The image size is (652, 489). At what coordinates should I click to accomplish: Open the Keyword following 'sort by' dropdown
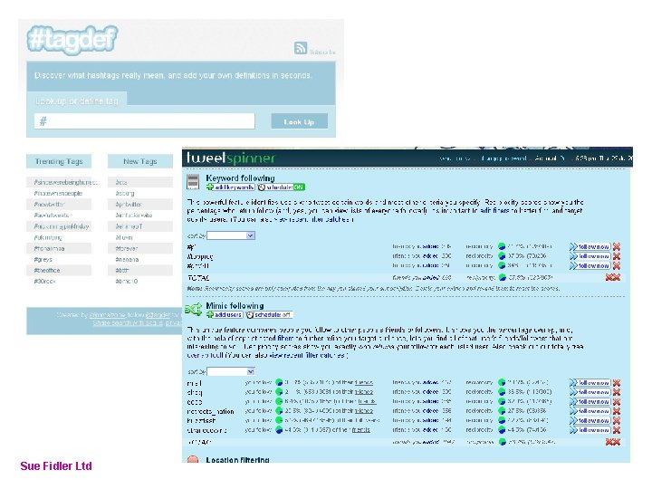click(231, 235)
